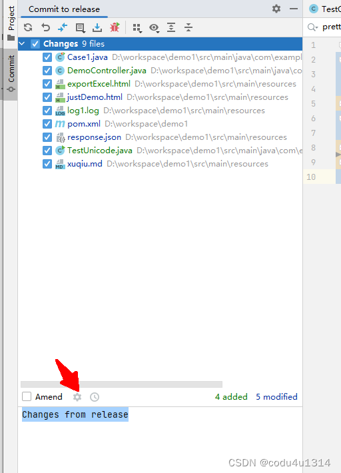The width and height of the screenshot is (341, 473).
Task: Uncheck the justDemo.html checkbox
Action: [47, 97]
